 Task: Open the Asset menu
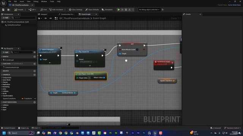point(22,2)
